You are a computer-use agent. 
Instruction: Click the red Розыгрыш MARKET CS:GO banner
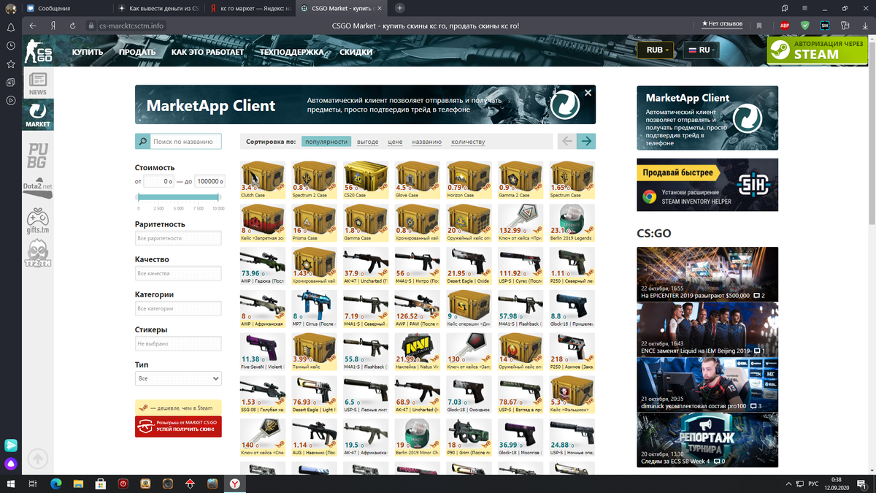coord(178,427)
